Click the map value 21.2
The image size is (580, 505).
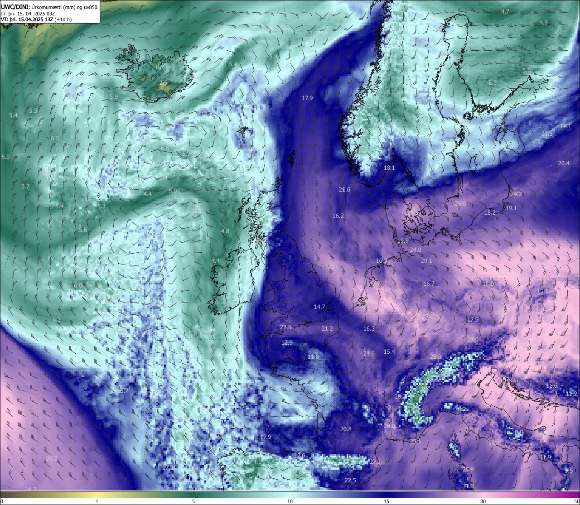click(327, 328)
